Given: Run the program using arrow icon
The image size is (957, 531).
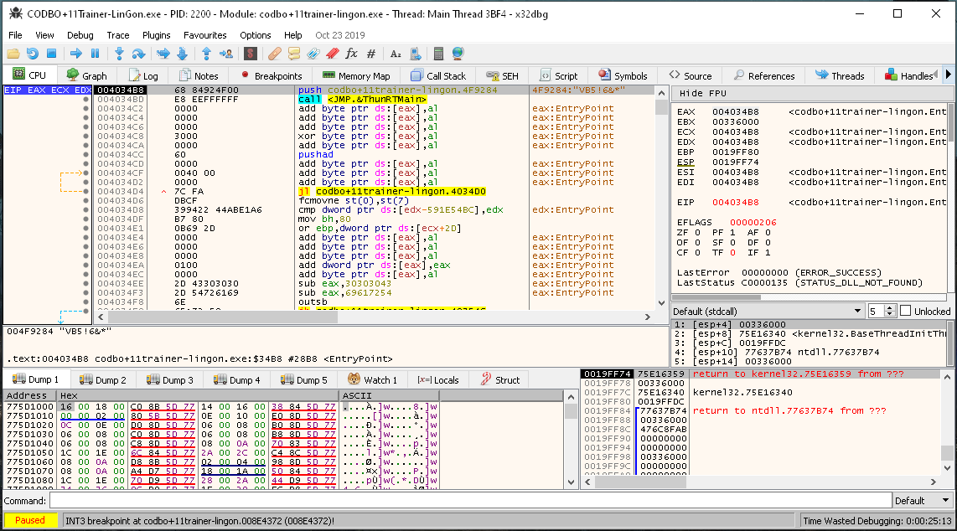Looking at the screenshot, I should pyautogui.click(x=75, y=54).
